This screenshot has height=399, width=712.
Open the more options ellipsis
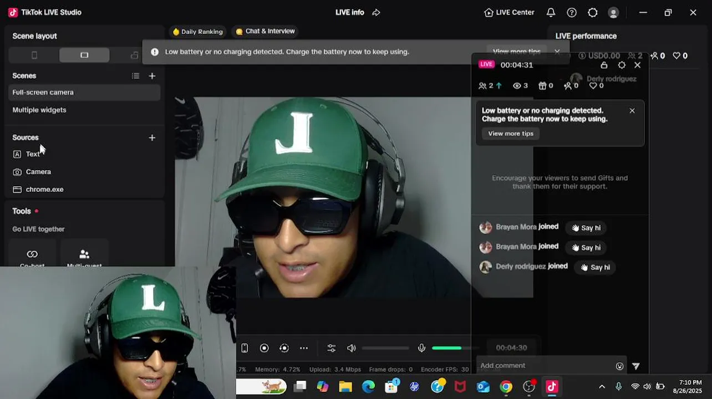point(304,348)
